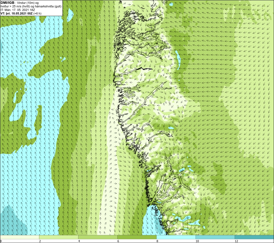Image resolution: width=274 pixels, height=243 pixels.
Task: Click the DMI/IGB title text
Action: 7,3
